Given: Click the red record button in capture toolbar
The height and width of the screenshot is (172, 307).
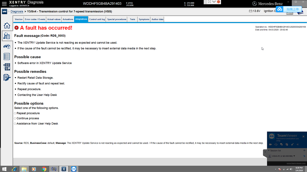Looking at the screenshot, I should point(219,2).
